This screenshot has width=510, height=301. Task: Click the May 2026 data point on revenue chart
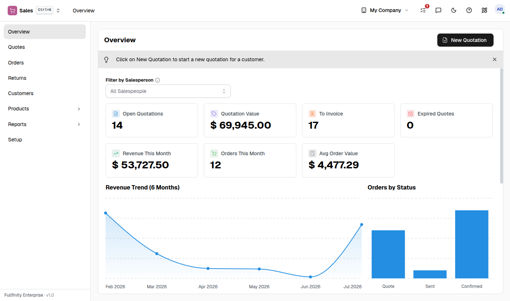click(x=259, y=269)
